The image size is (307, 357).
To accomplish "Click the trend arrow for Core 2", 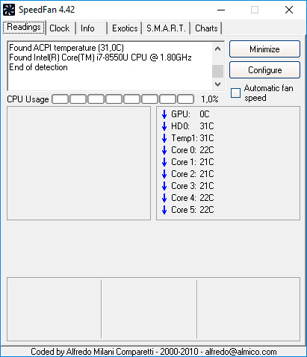I will pyautogui.click(x=164, y=174).
